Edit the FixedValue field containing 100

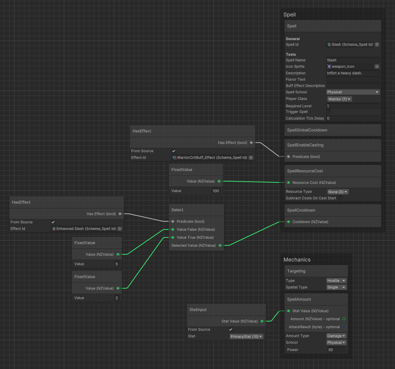(216, 190)
